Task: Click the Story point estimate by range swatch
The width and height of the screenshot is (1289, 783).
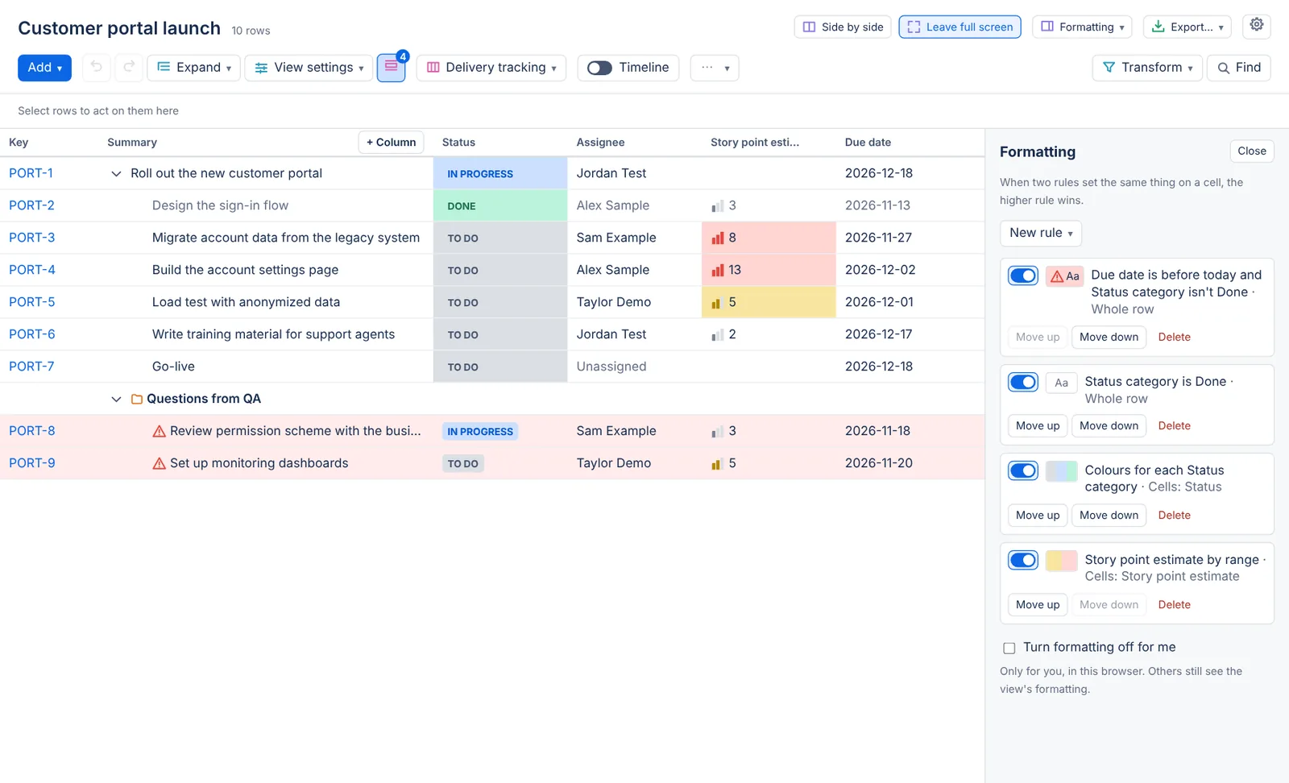Action: [1061, 561]
